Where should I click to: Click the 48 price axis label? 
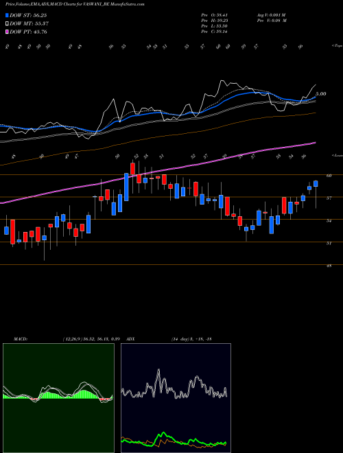pos(329,266)
